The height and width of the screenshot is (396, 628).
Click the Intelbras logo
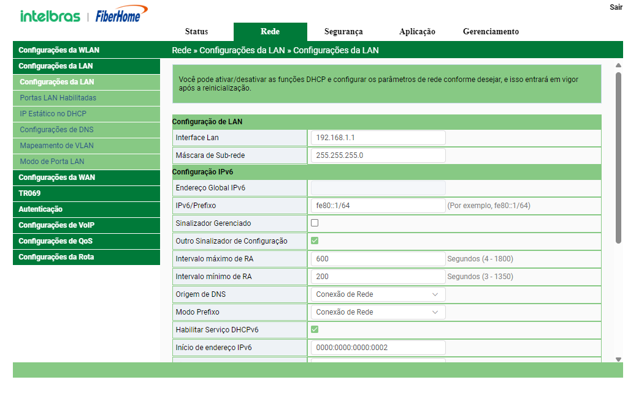(x=50, y=16)
